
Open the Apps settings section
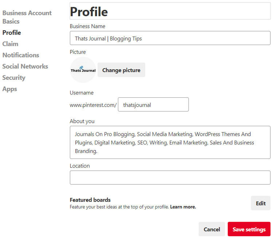9,89
